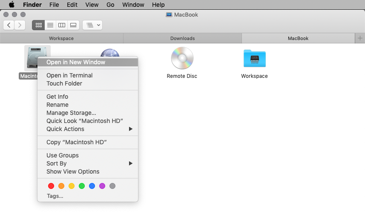Image resolution: width=365 pixels, height=217 pixels.
Task: Expand the Sort By submenu
Action: pos(88,163)
